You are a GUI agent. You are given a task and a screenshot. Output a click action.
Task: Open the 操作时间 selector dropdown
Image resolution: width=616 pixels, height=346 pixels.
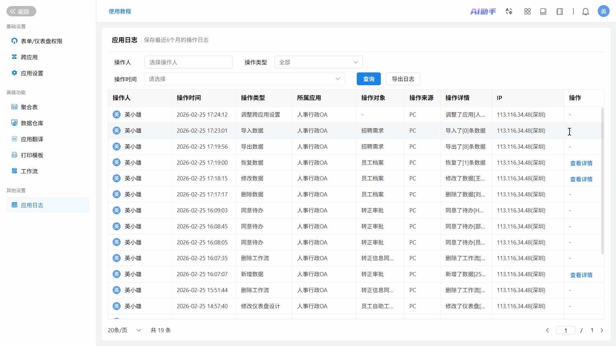(x=244, y=79)
